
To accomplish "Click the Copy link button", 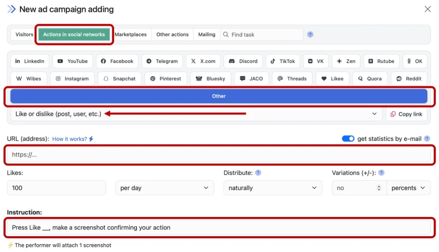I will (406, 114).
